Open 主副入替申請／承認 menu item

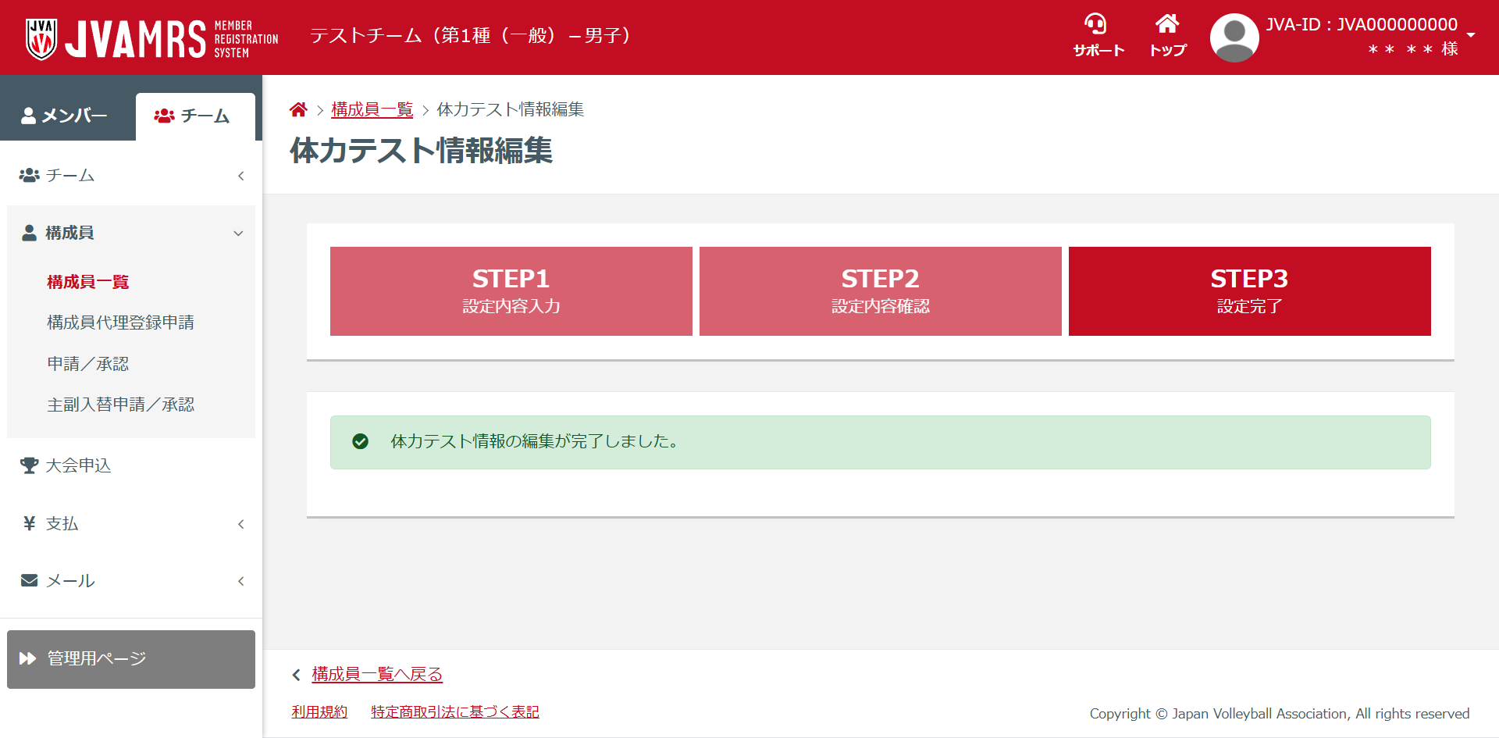(120, 405)
